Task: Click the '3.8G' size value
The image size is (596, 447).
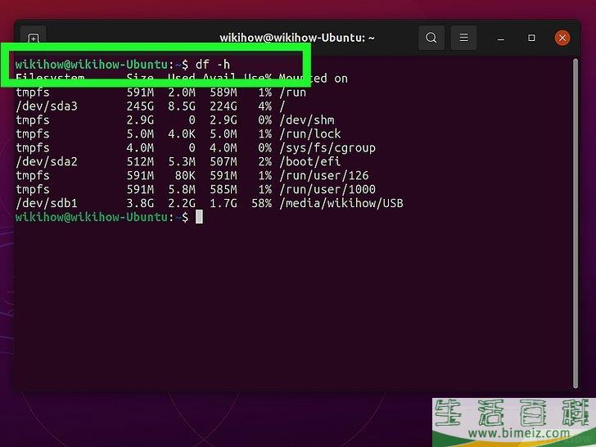Action: 140,203
